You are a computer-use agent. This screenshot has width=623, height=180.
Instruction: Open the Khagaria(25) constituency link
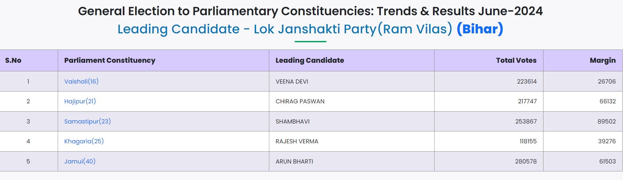click(84, 141)
